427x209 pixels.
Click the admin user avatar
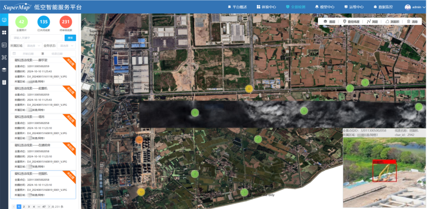(x=408, y=7)
